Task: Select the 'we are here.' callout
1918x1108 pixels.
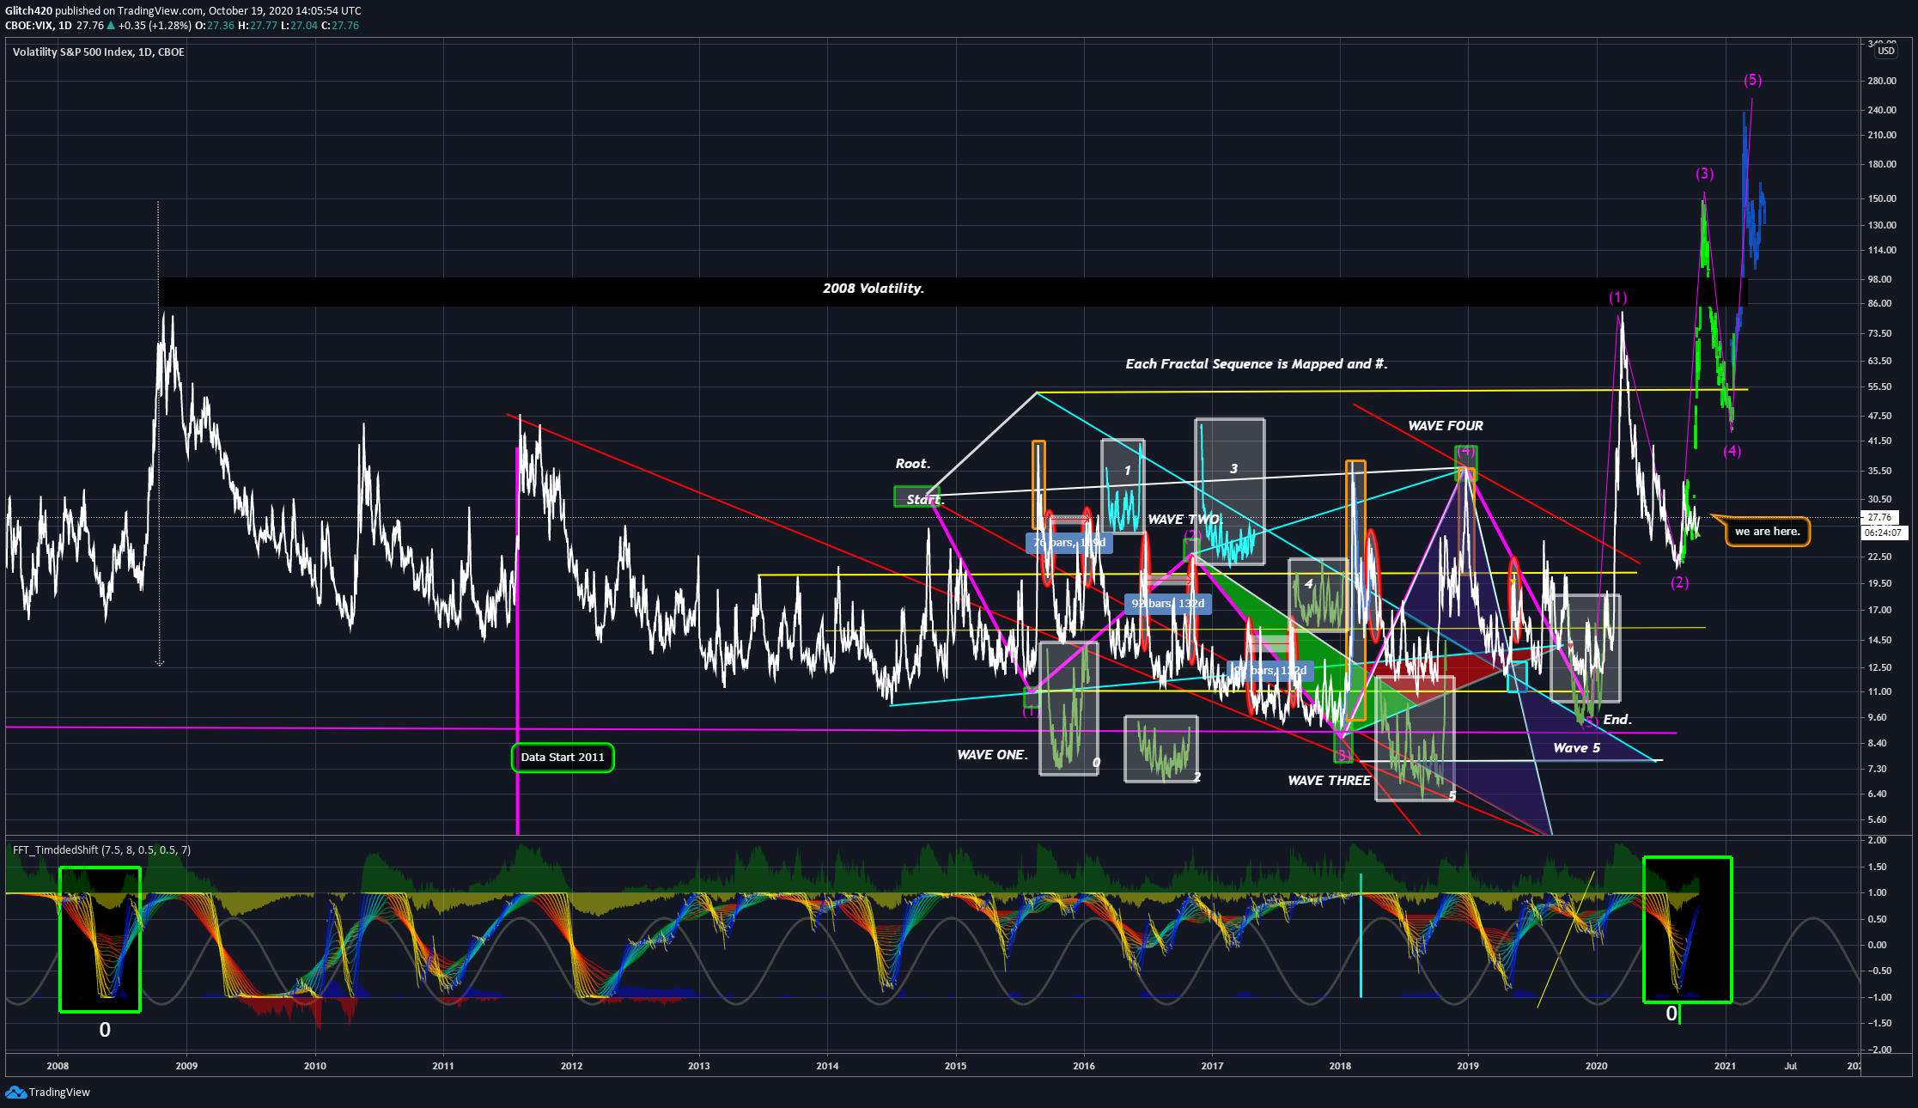Action: coord(1767,532)
